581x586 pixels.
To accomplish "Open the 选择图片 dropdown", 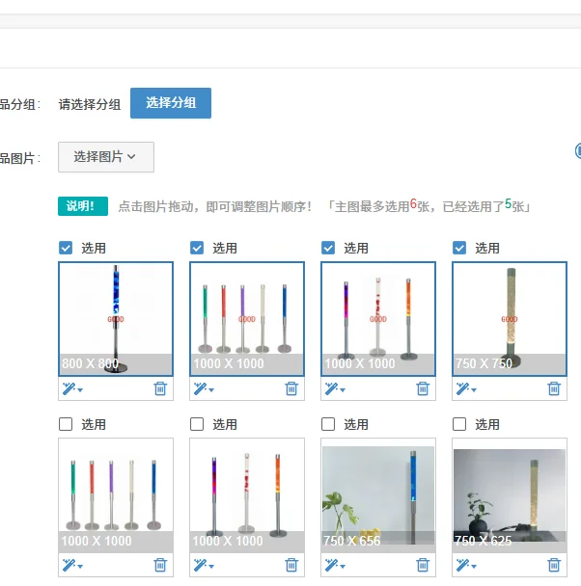I will coord(106,157).
